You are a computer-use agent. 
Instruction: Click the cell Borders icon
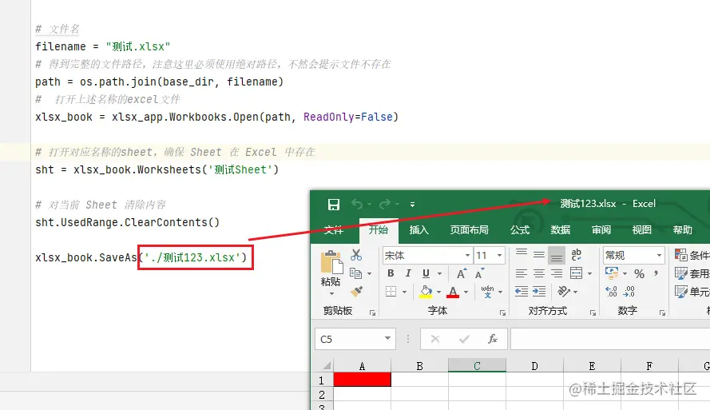pyautogui.click(x=391, y=291)
